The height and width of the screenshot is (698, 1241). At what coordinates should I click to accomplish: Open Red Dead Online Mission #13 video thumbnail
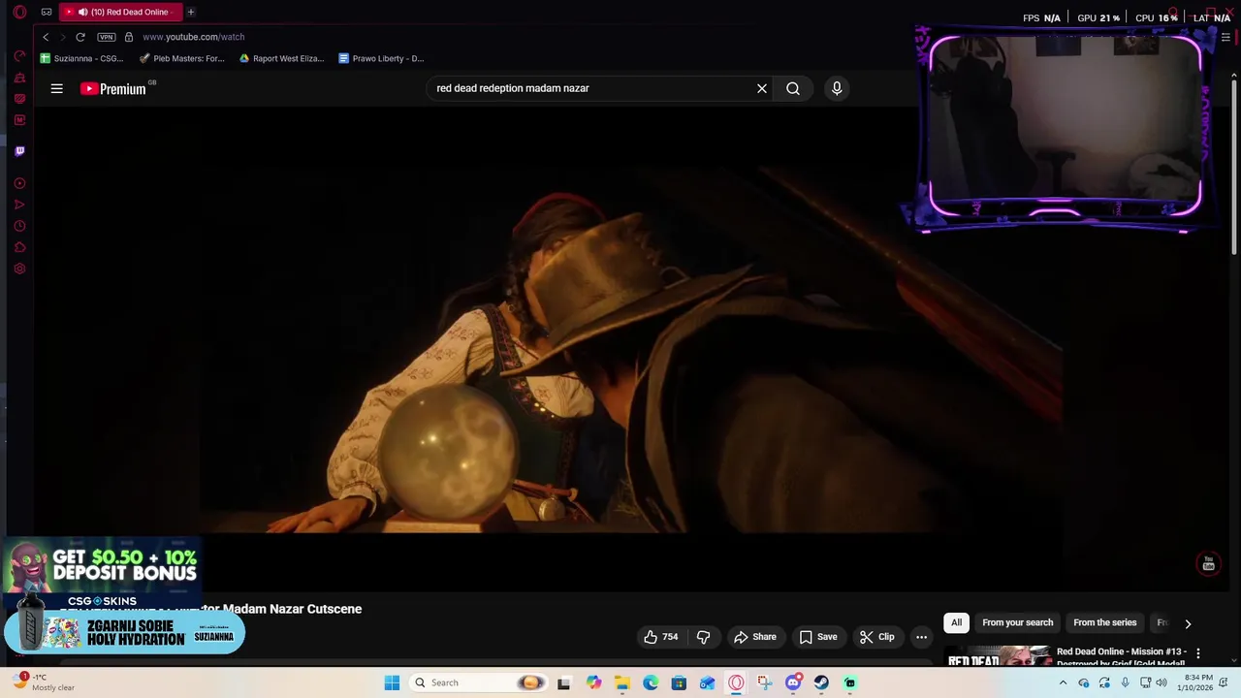(x=998, y=656)
